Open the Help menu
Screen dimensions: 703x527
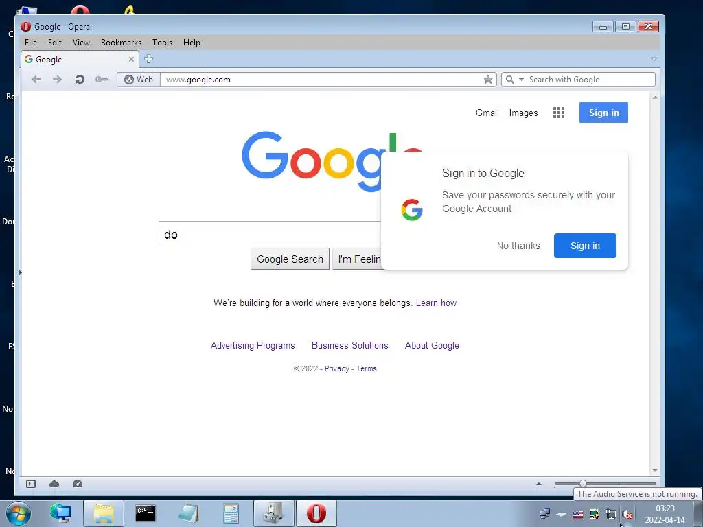[x=192, y=42]
